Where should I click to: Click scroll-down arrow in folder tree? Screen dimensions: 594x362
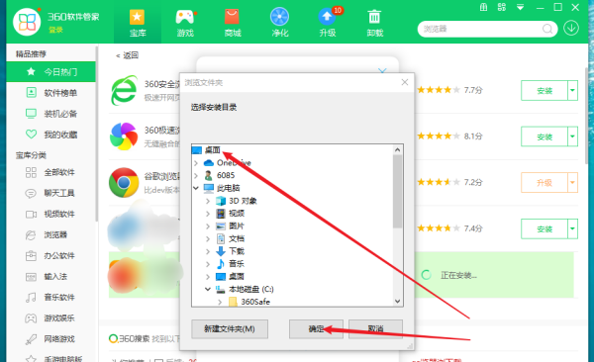click(397, 302)
